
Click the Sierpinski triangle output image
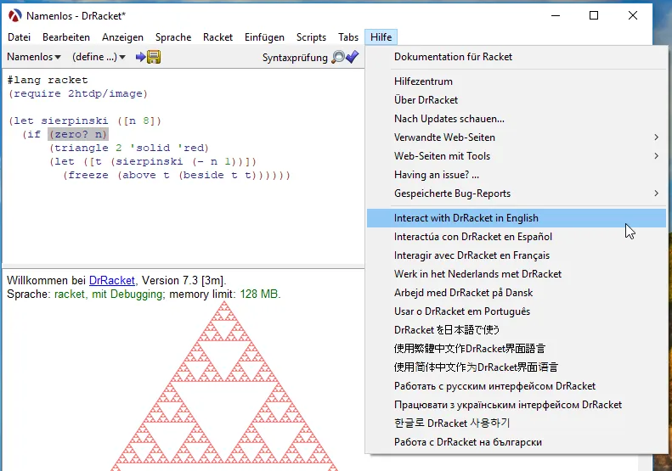[x=224, y=386]
